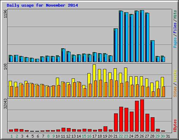Select the day 17 yellow visits bar
Viewport: 179px width, 140px height.
click(x=94, y=80)
